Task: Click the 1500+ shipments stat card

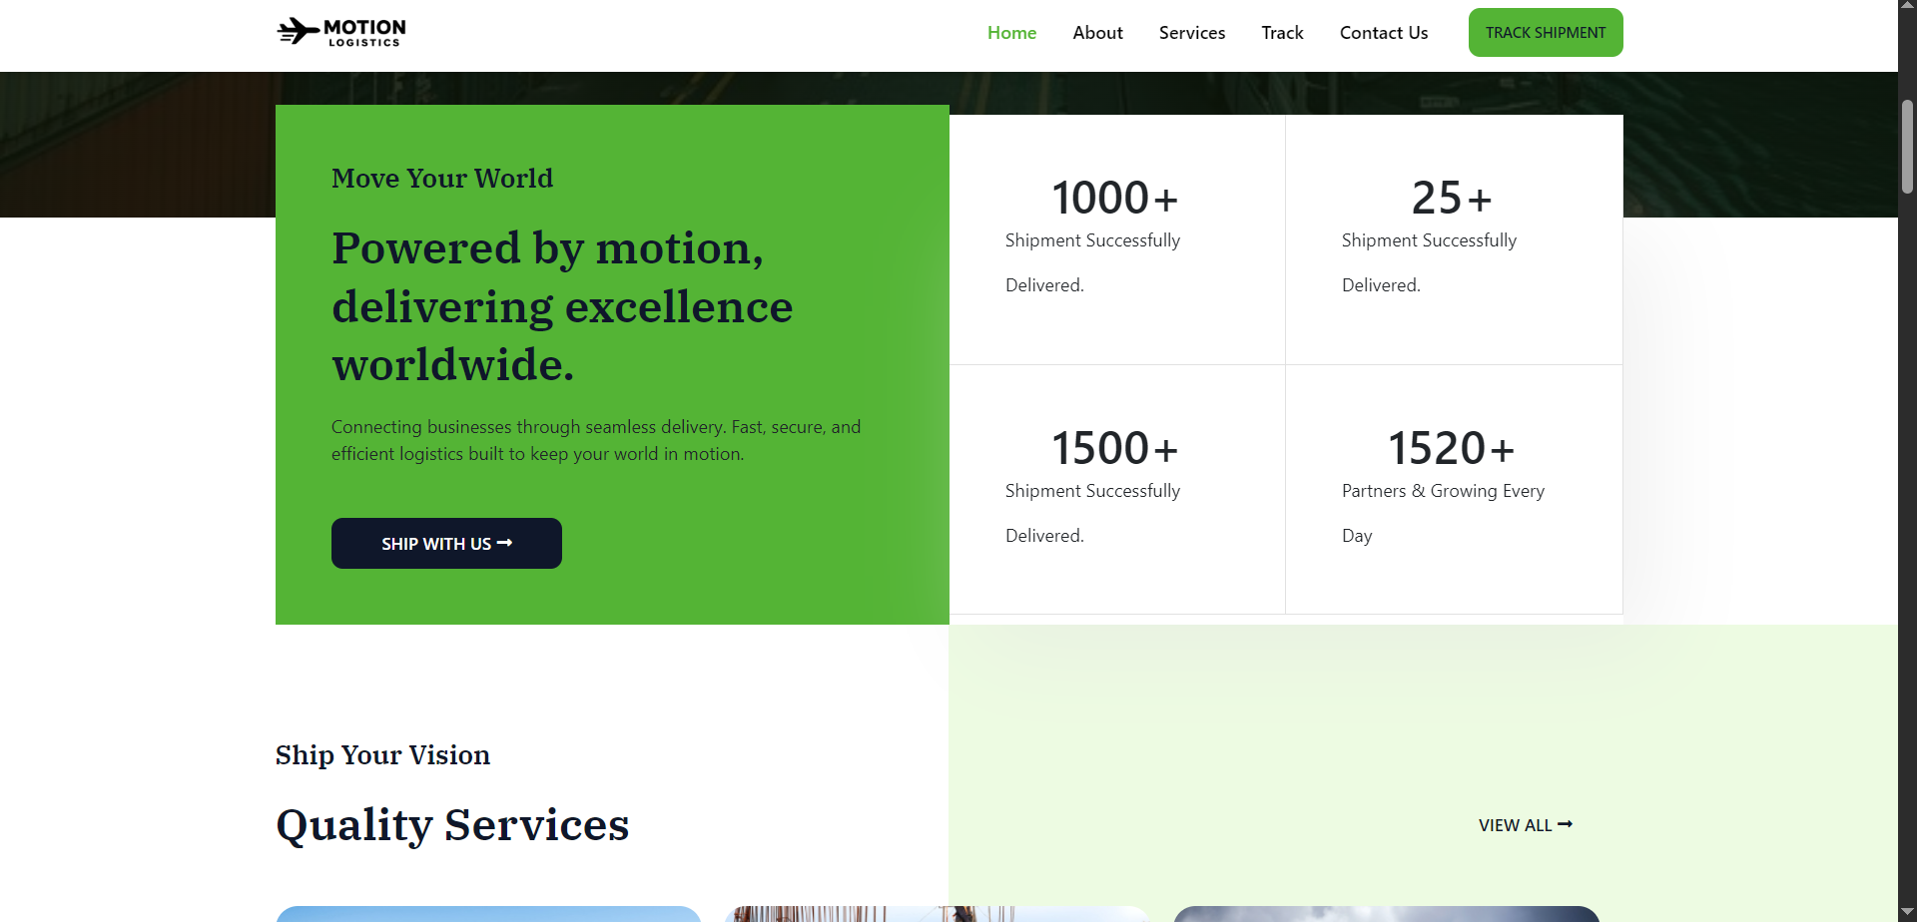Action: click(x=1116, y=489)
